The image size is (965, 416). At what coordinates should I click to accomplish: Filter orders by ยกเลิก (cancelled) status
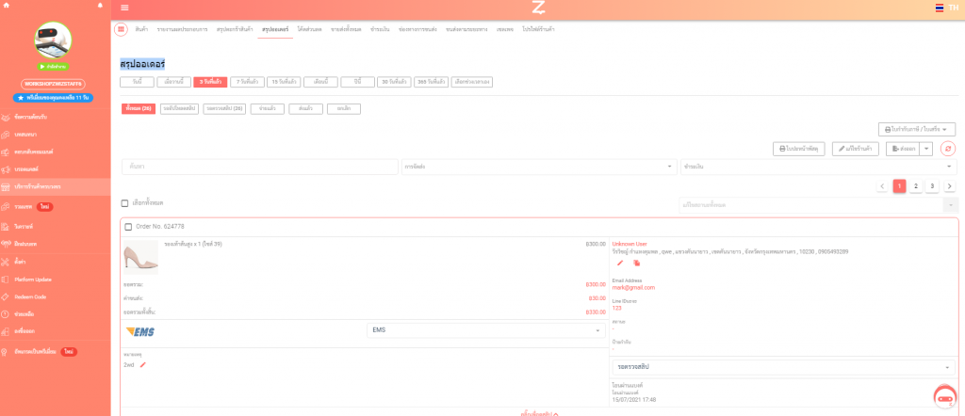point(343,109)
